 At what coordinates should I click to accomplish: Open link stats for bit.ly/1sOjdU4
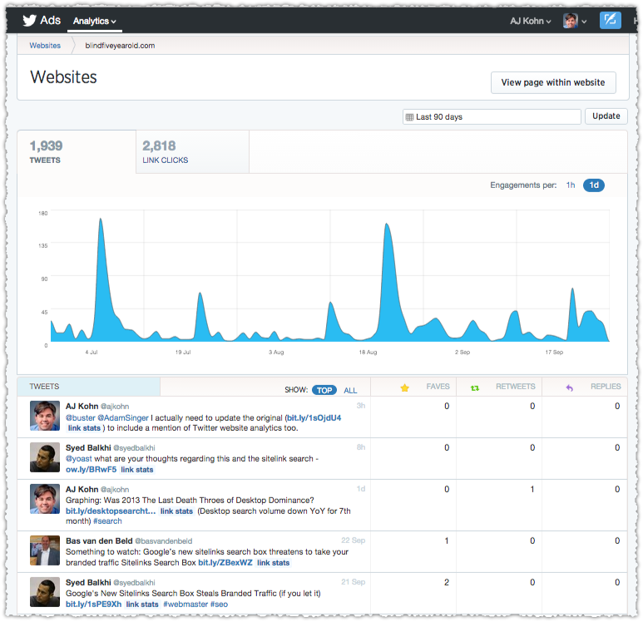(x=84, y=428)
